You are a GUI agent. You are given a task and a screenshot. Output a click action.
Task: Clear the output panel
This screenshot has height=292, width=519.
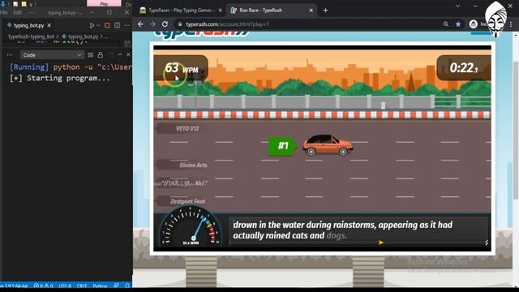[90, 55]
